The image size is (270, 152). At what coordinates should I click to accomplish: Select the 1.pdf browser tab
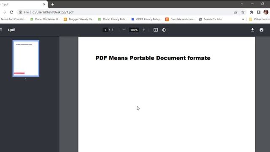click(23, 4)
